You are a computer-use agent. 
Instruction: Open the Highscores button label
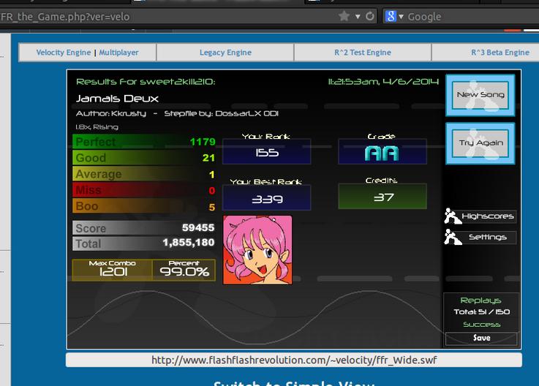coord(487,216)
